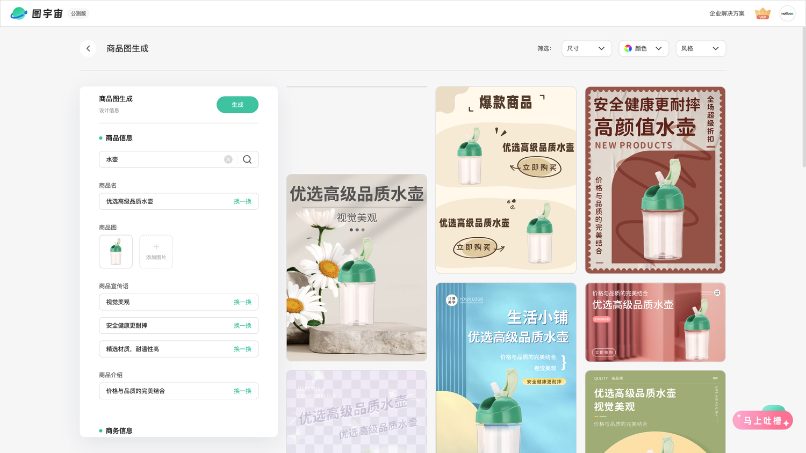
Task: Click the page scrollbar
Action: [x=804, y=97]
